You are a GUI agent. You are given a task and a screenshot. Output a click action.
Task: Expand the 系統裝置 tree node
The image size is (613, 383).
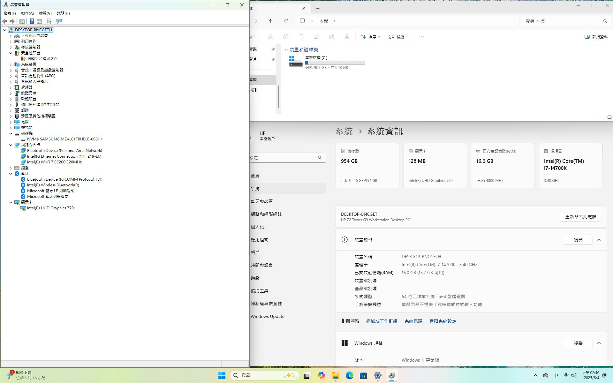[x=11, y=64]
